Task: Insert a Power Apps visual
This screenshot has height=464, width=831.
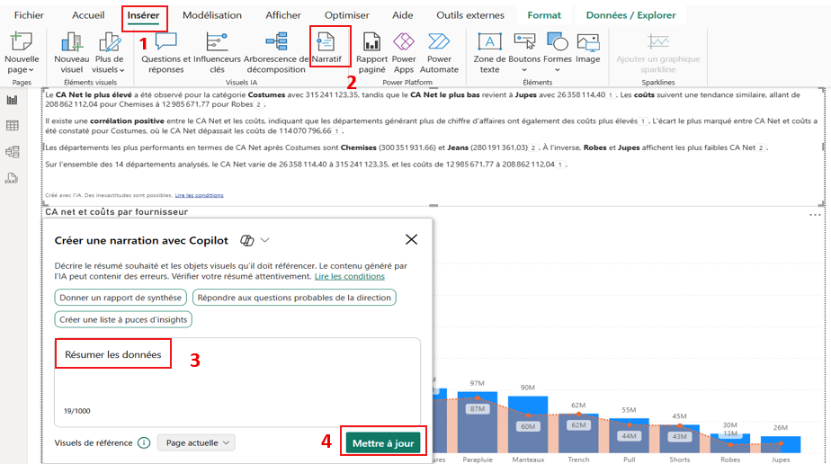Action: [x=404, y=51]
